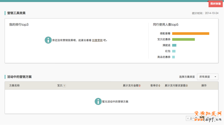The width and height of the screenshot is (224, 125).
Task: Click the info icon beside 暂无活动中的营销方案
Action: click(98, 101)
